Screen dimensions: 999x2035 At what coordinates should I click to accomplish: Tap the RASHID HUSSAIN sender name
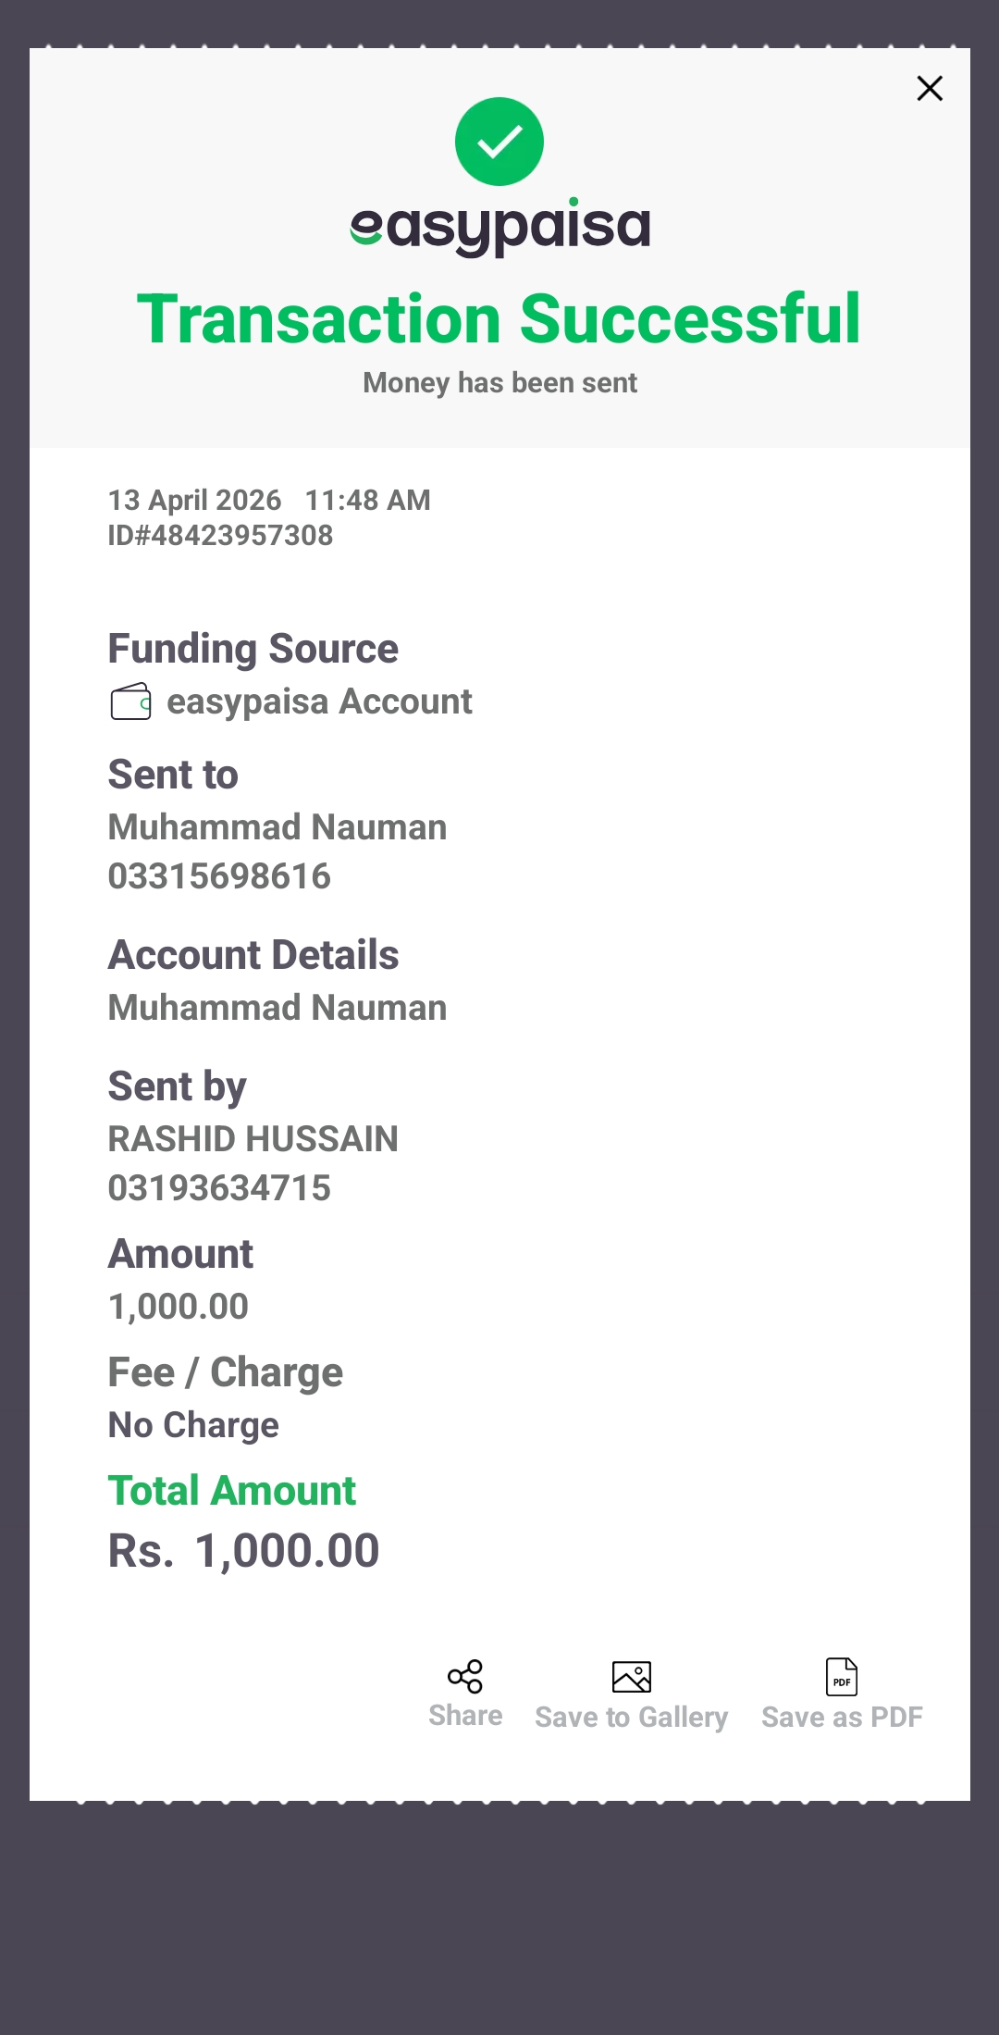pos(253,1138)
